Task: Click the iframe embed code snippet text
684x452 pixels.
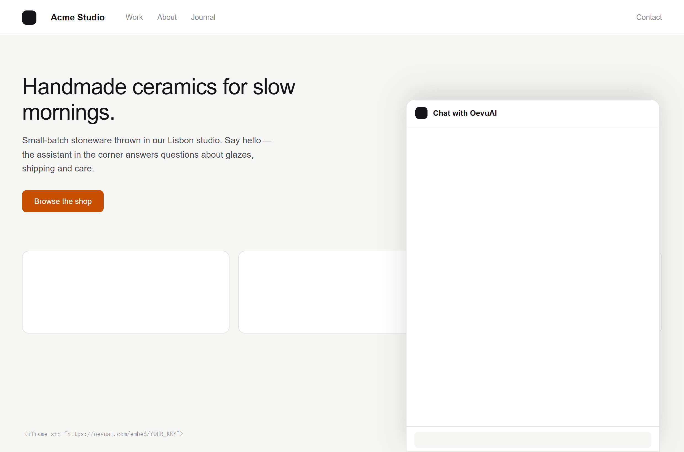Action: tap(104, 434)
